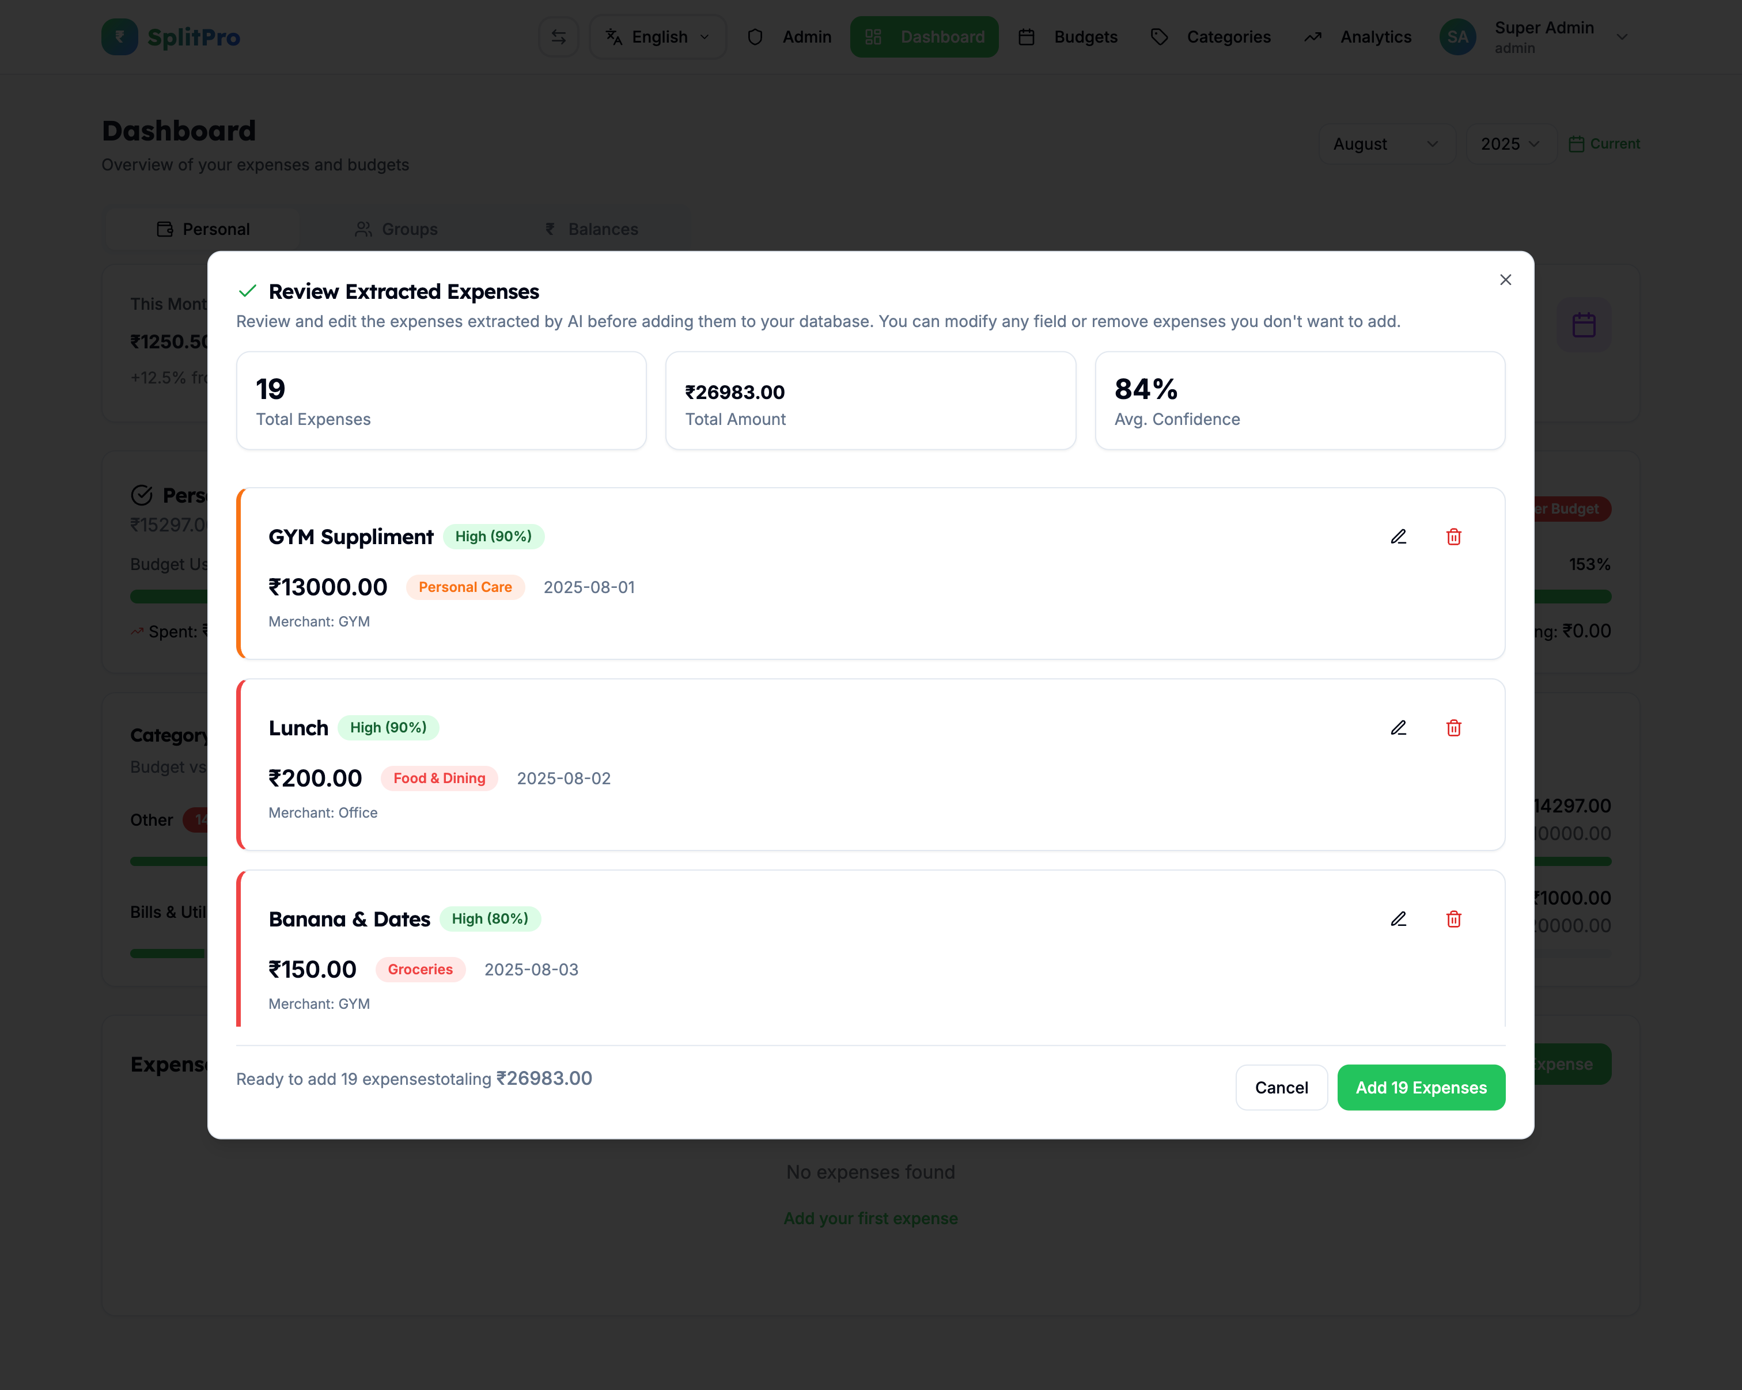The image size is (1742, 1390).
Task: Expand the Super Admin account menu
Action: pyautogui.click(x=1622, y=37)
